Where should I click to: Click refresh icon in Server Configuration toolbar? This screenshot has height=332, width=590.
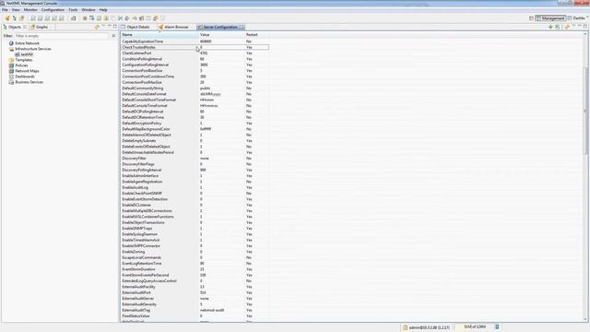pos(567,27)
